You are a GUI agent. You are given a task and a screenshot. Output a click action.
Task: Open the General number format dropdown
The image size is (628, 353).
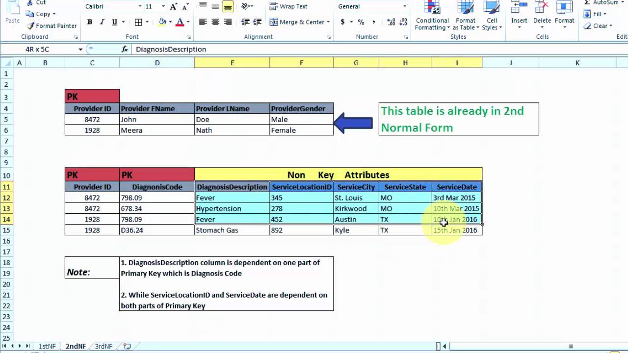[x=405, y=6]
